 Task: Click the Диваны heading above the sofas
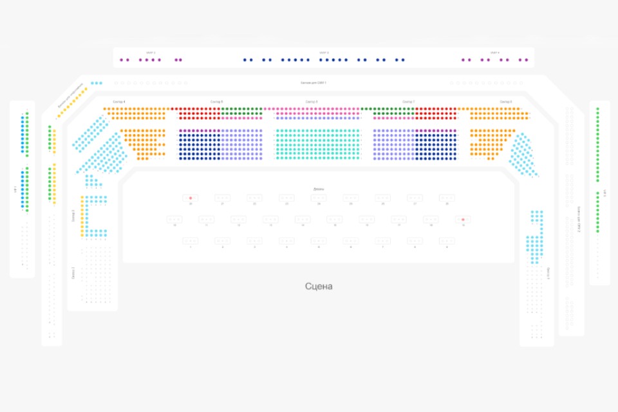[319, 189]
